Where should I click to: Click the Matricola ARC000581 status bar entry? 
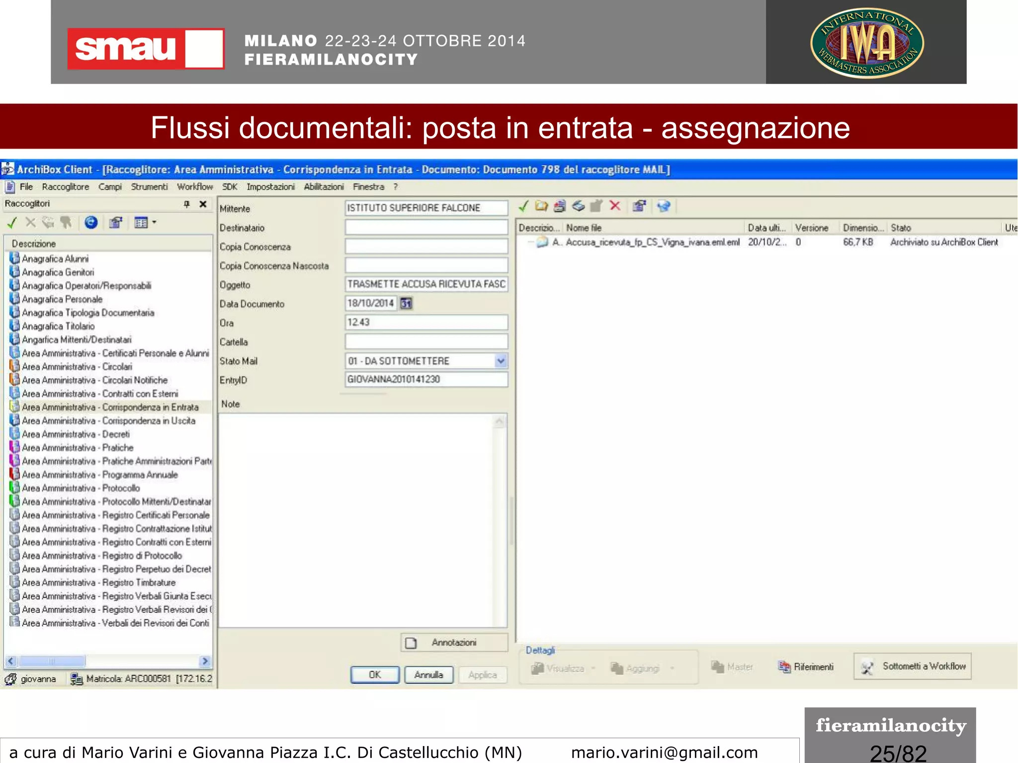pyautogui.click(x=142, y=678)
